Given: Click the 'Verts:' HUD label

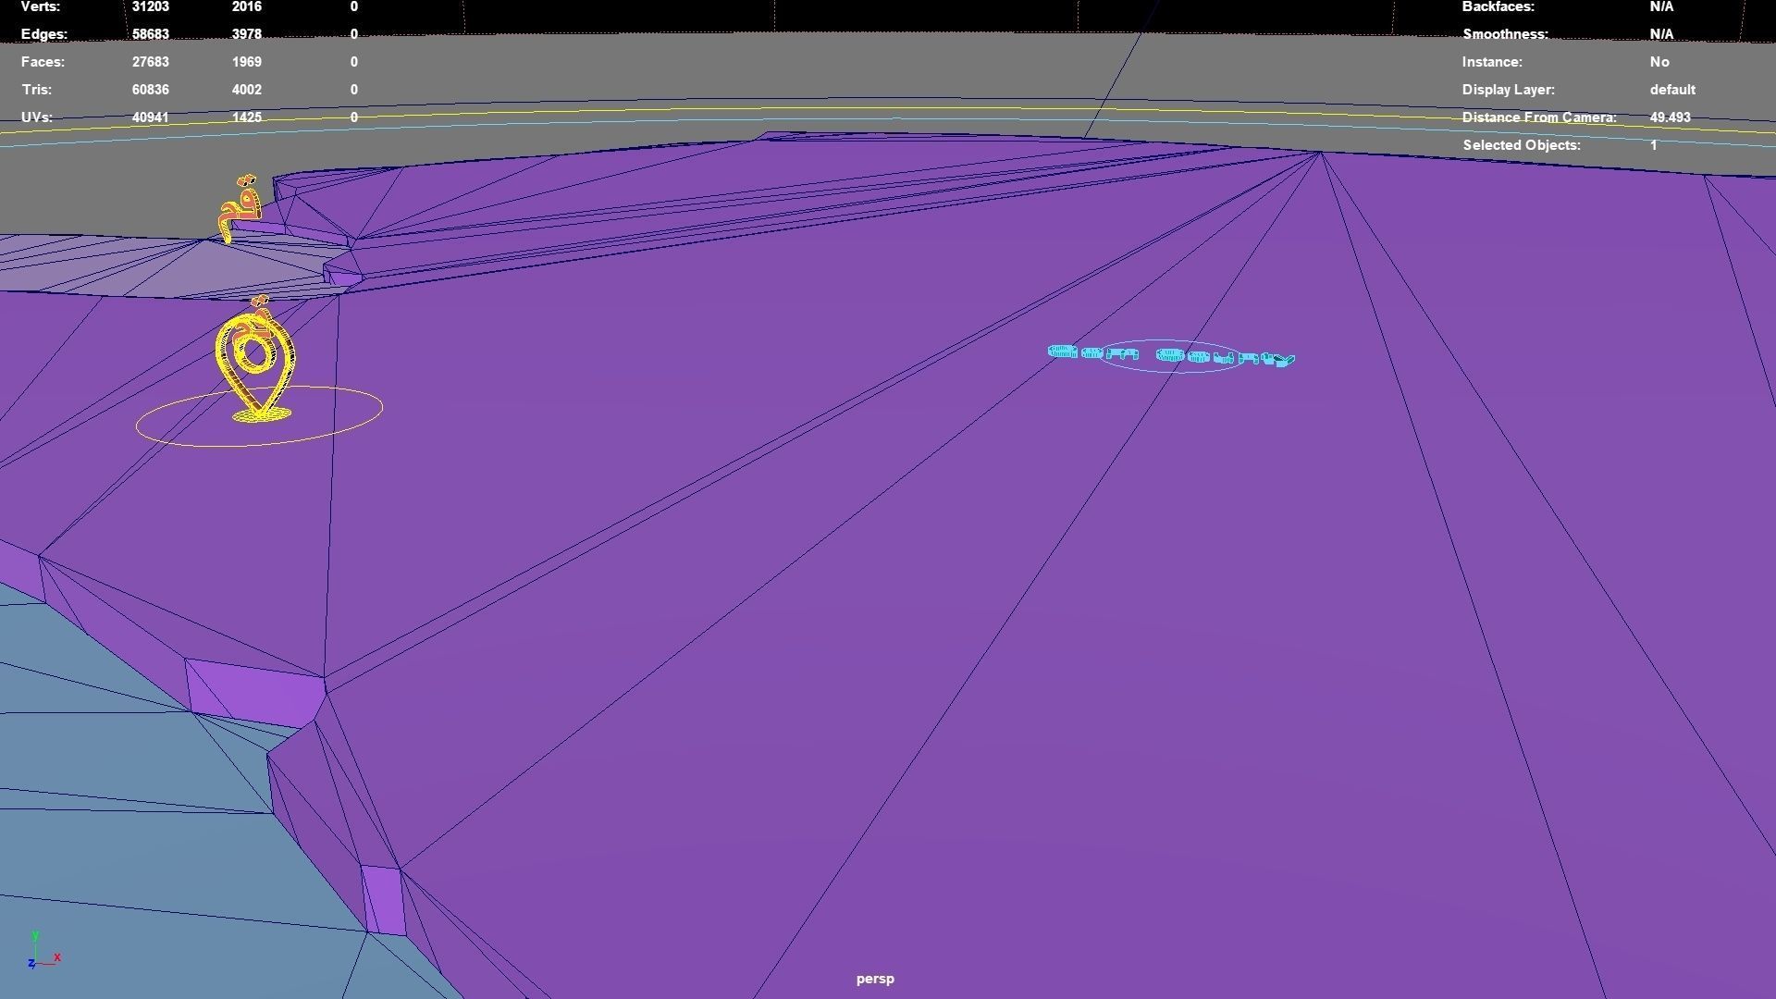Looking at the screenshot, I should point(41,6).
